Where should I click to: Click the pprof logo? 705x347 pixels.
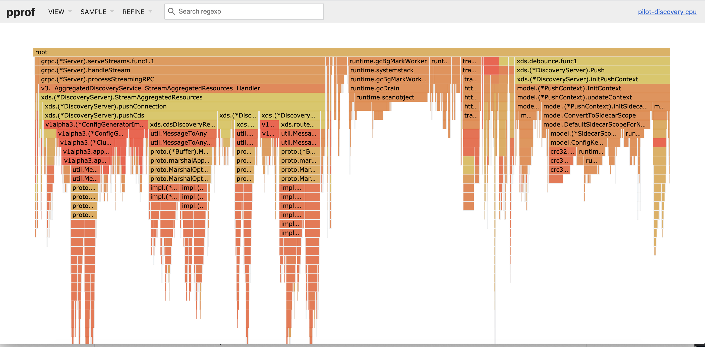[21, 12]
